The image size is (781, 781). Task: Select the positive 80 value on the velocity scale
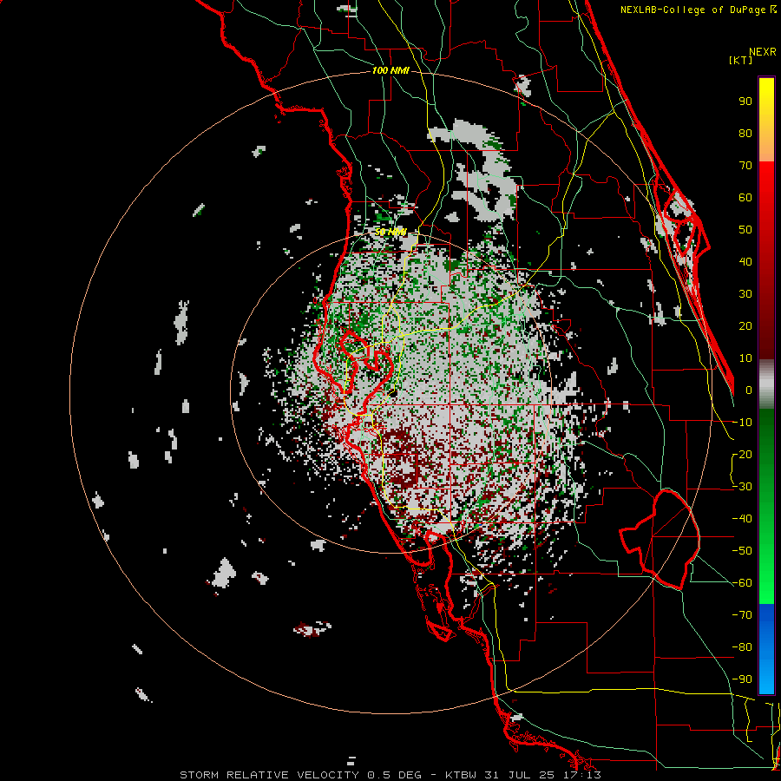(745, 133)
